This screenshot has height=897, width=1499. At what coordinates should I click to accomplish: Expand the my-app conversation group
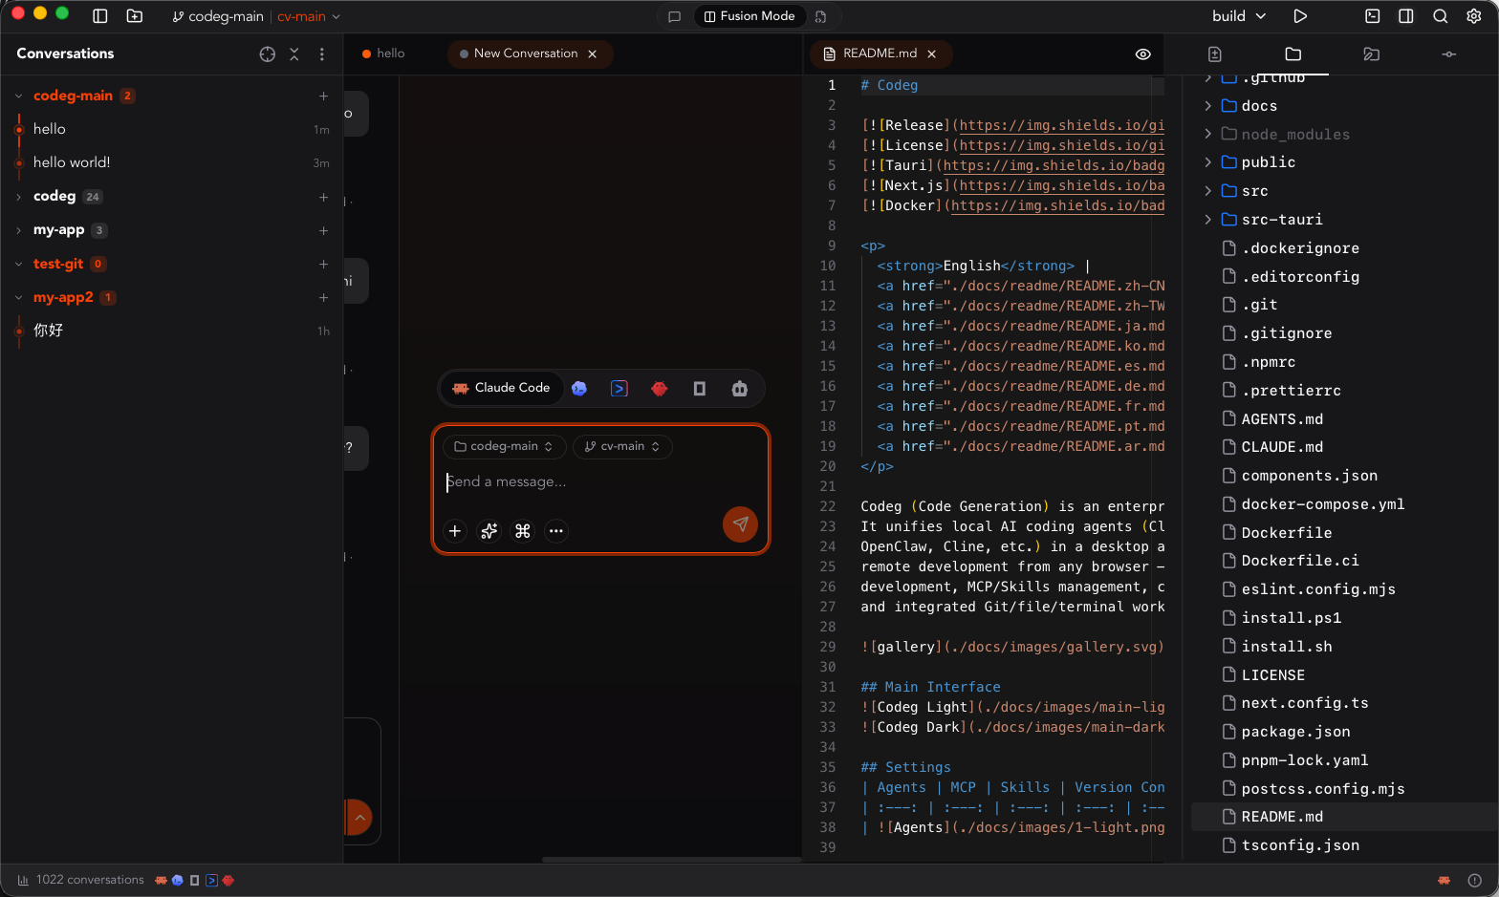[19, 230]
